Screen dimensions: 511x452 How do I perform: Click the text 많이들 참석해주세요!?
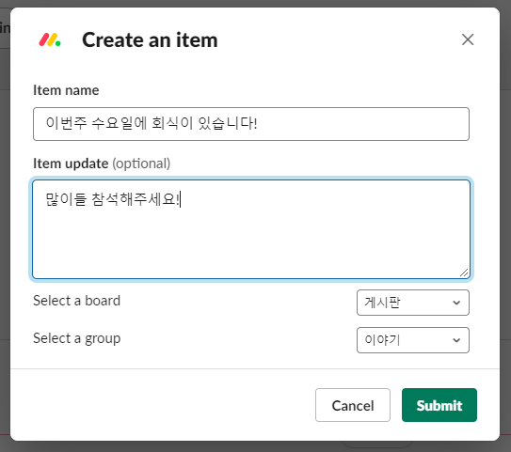click(x=113, y=199)
